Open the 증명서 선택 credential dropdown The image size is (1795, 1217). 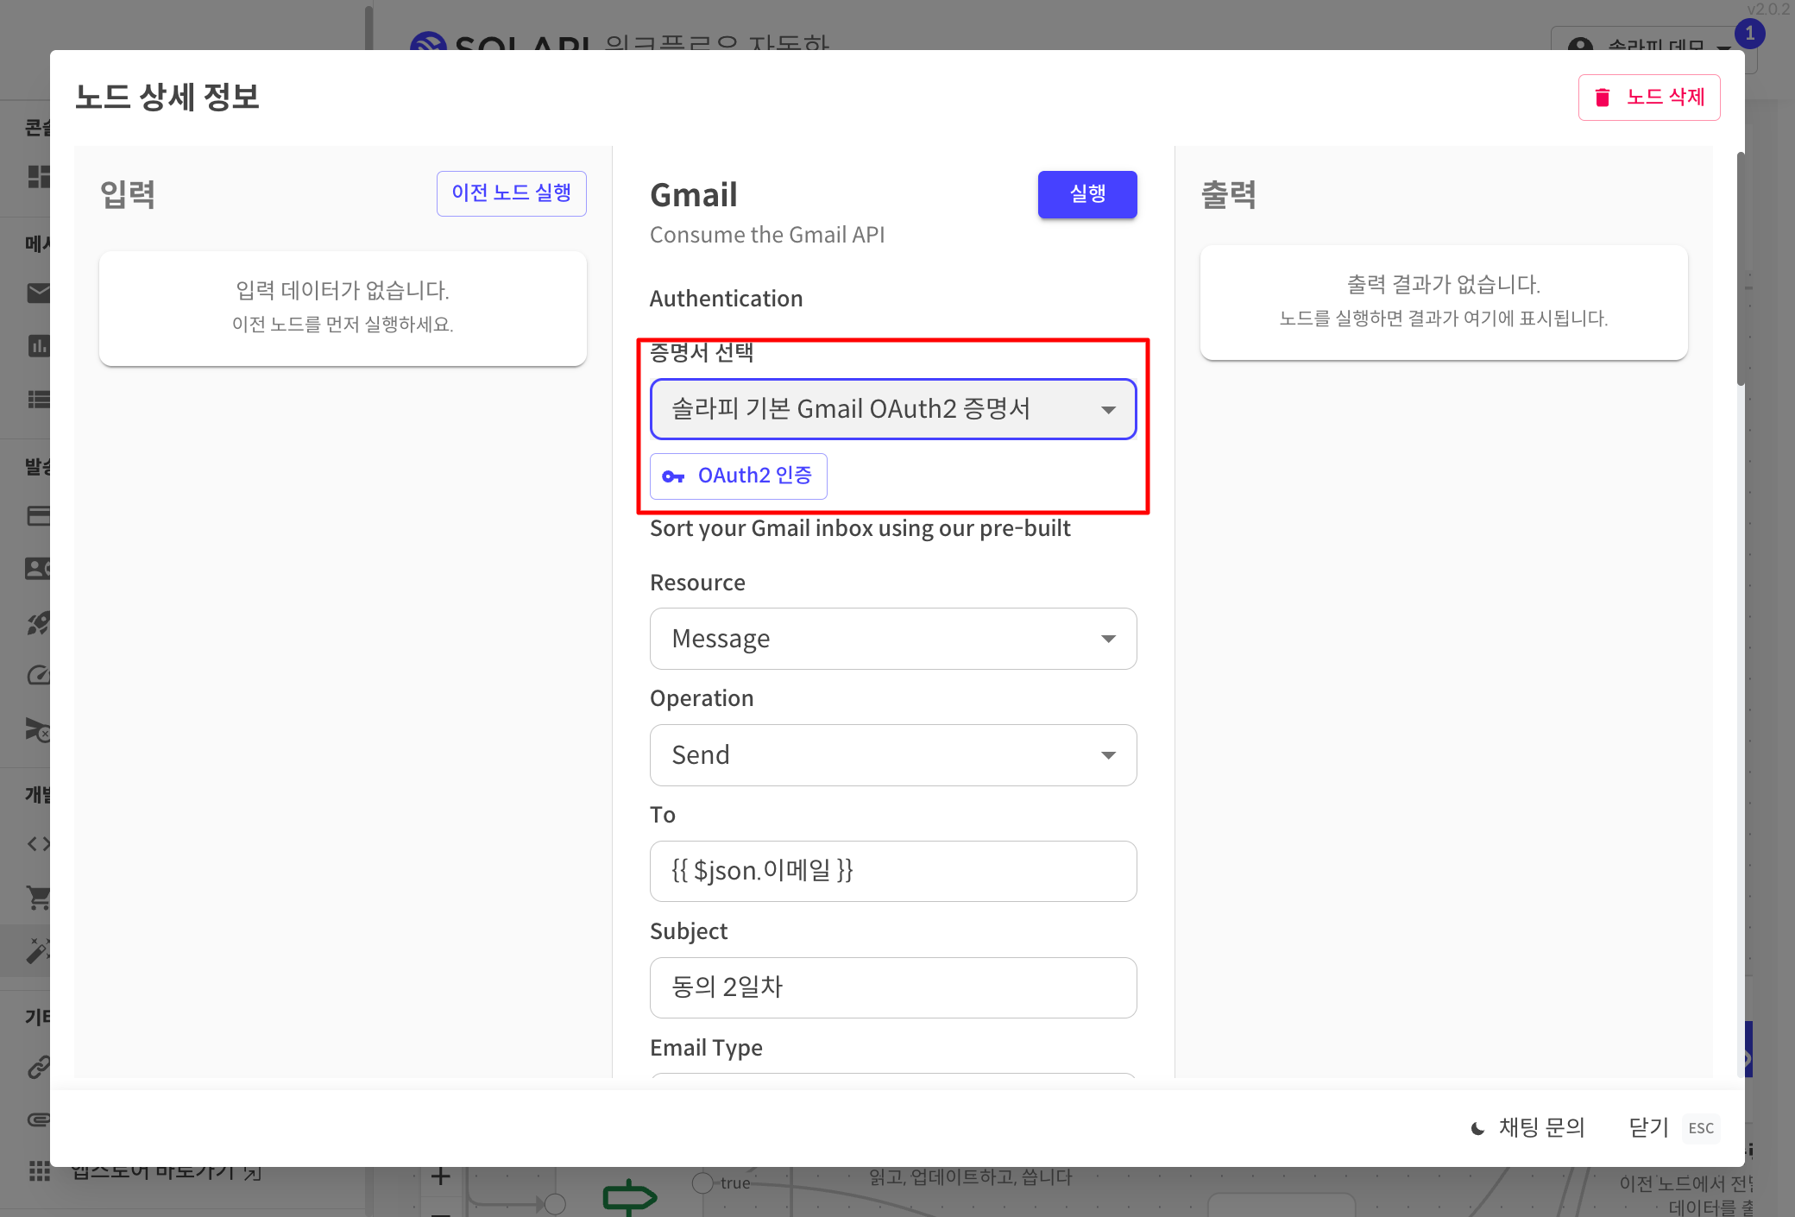(x=892, y=409)
